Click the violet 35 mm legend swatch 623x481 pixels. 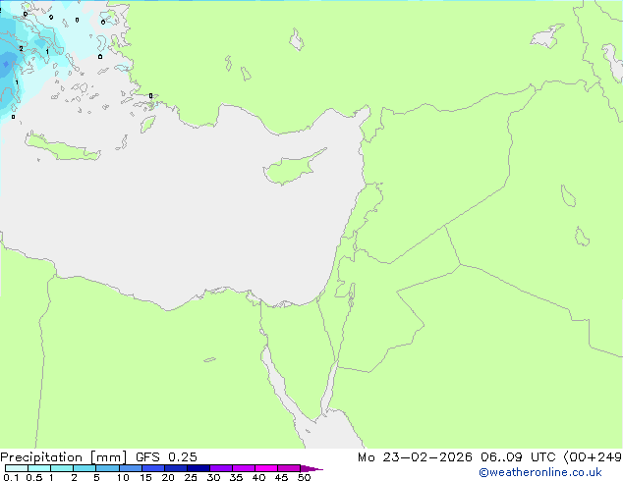click(x=244, y=468)
